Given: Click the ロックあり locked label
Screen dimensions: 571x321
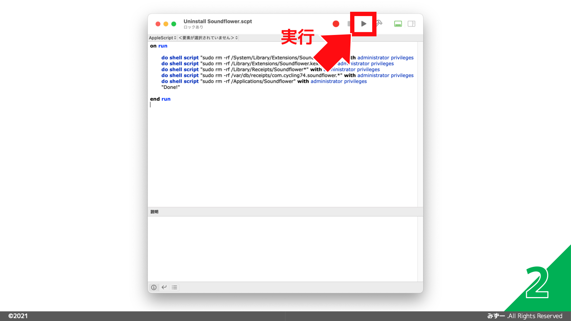Looking at the screenshot, I should click(193, 27).
